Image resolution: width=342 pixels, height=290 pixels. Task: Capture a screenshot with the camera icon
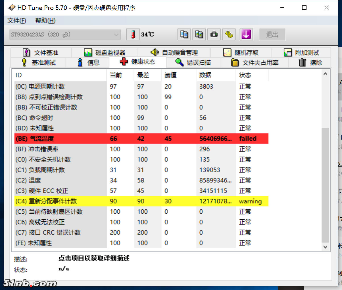click(x=214, y=34)
